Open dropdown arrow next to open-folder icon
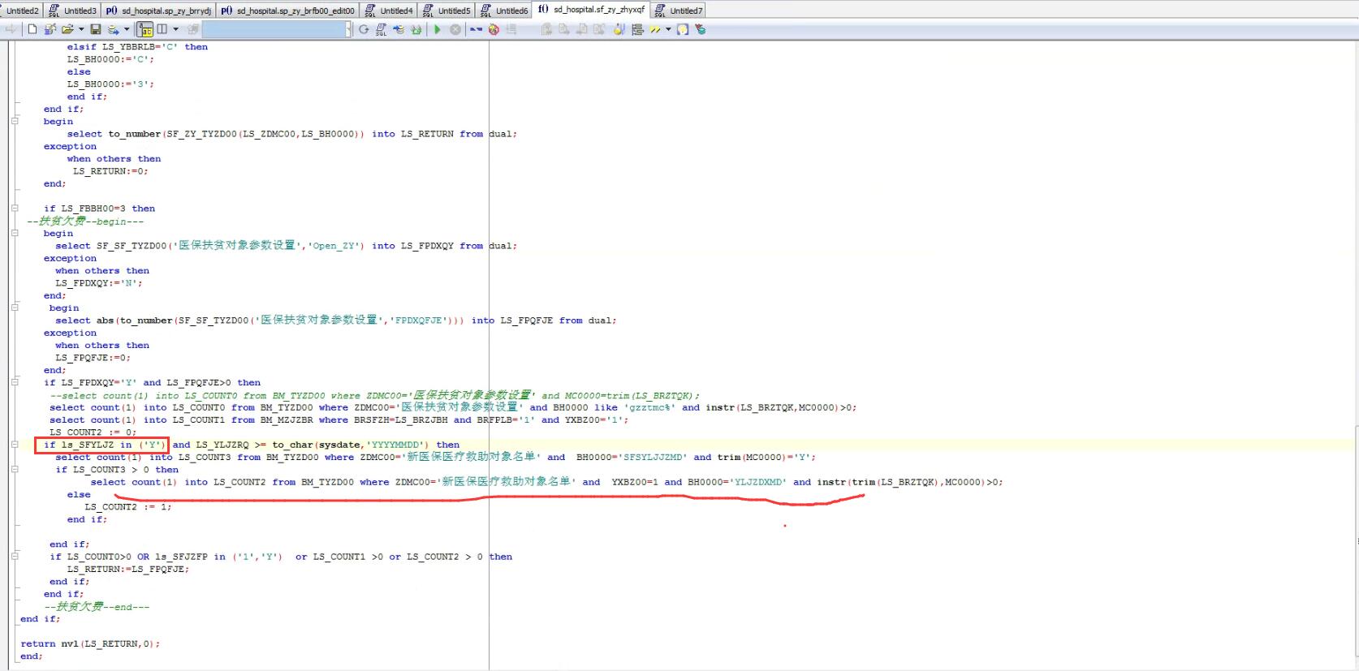 point(81,29)
